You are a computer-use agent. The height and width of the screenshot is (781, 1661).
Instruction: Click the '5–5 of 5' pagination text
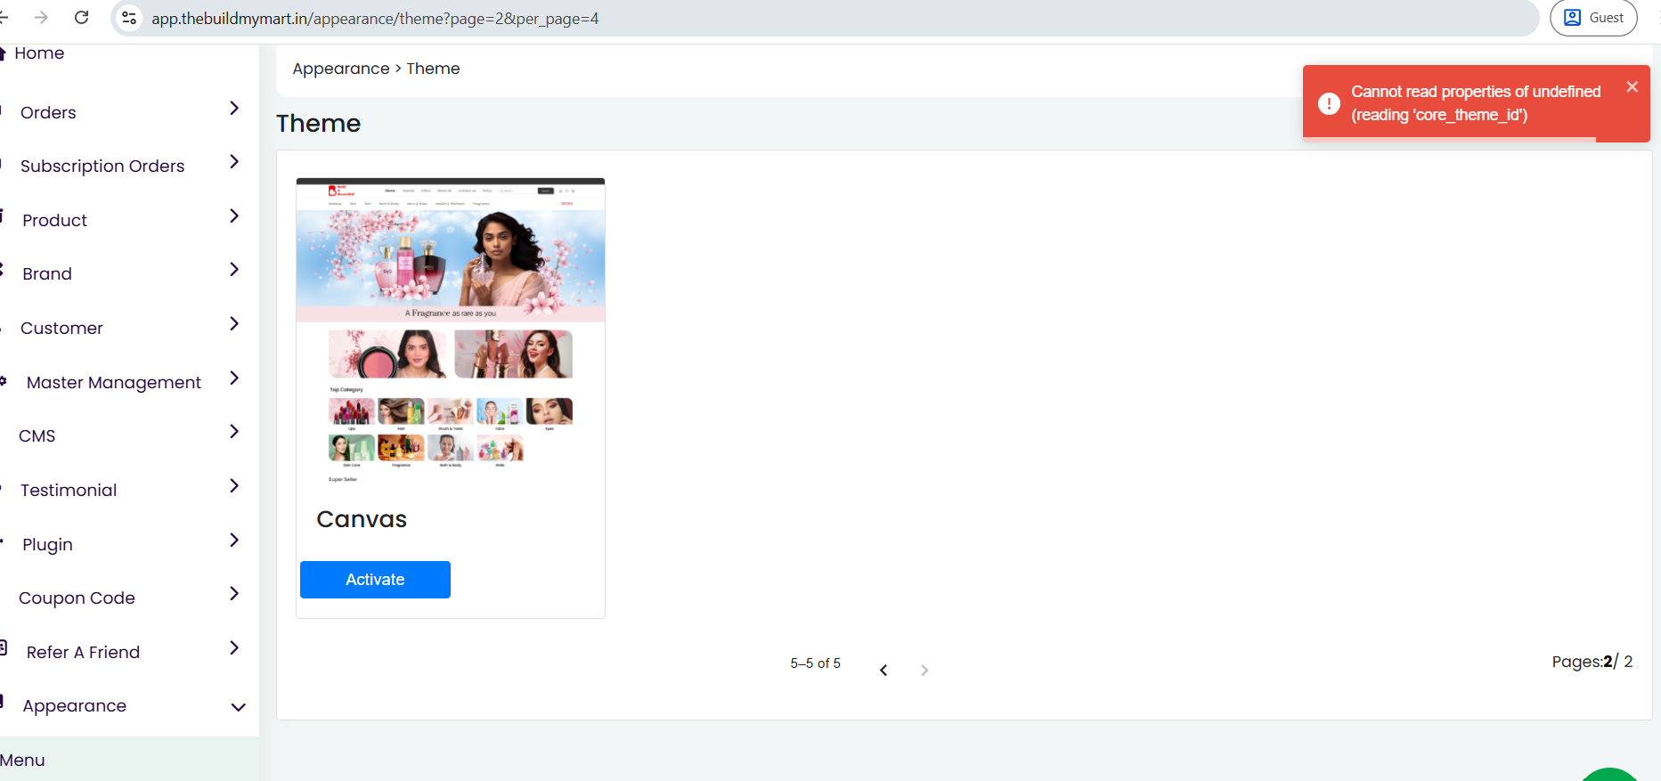pyautogui.click(x=815, y=663)
